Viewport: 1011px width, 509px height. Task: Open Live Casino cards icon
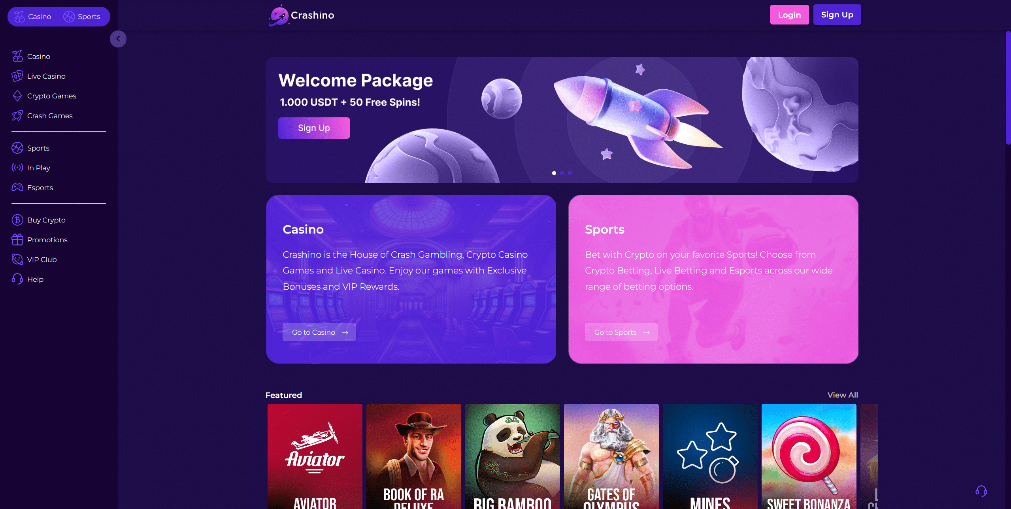(x=17, y=76)
